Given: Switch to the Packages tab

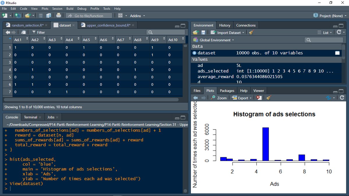Looking at the screenshot, I should click(227, 91).
